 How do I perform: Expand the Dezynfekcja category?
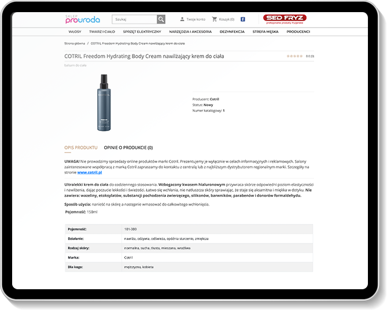(x=231, y=32)
